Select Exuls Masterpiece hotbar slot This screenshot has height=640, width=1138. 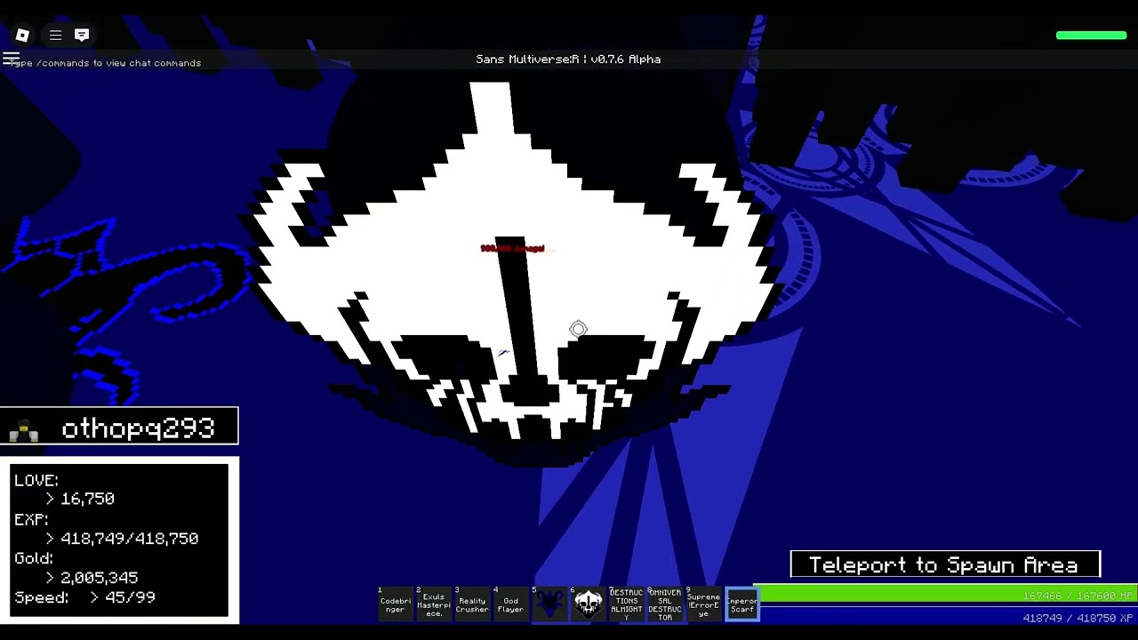tap(434, 604)
